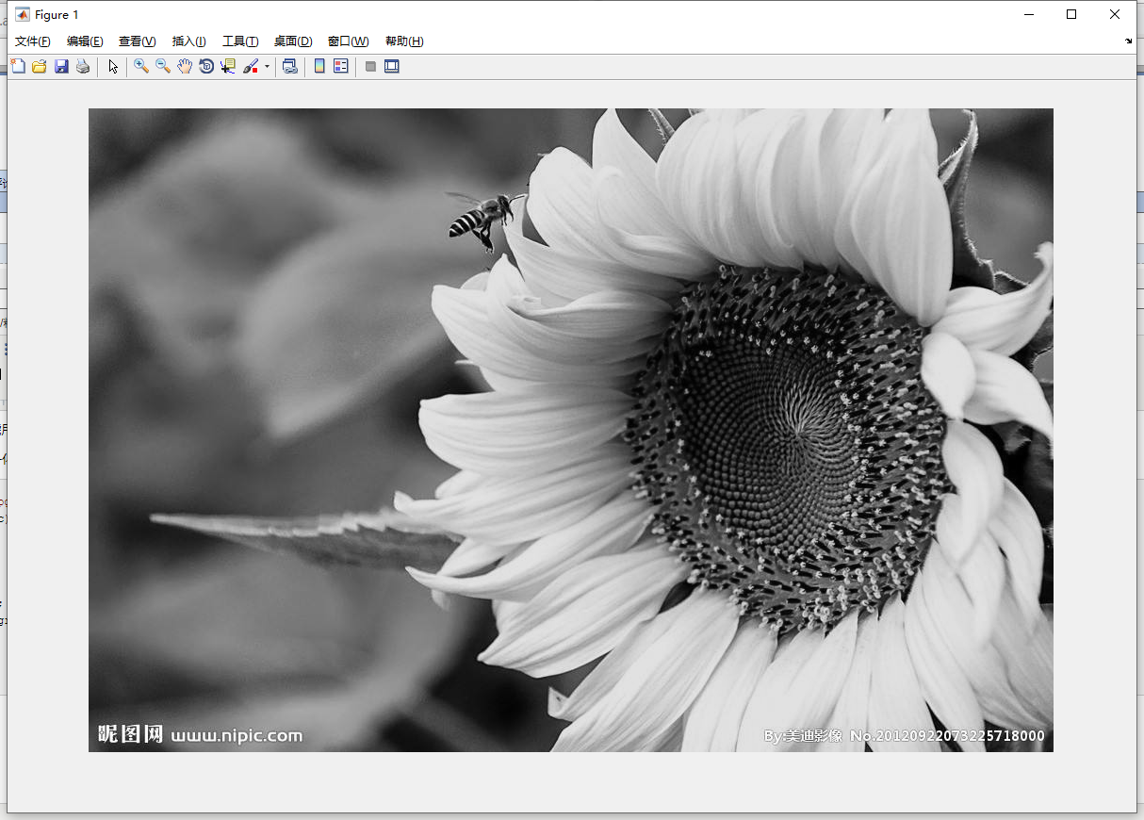
Task: Open the 帮助(H) menu
Action: click(x=404, y=41)
